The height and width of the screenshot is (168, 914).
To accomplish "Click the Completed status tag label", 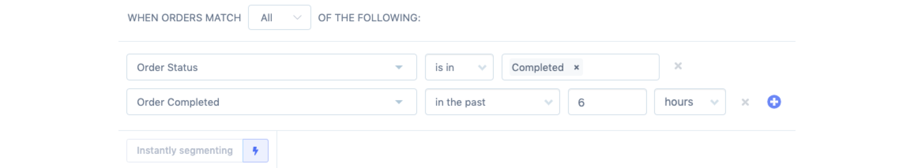I will click(537, 67).
